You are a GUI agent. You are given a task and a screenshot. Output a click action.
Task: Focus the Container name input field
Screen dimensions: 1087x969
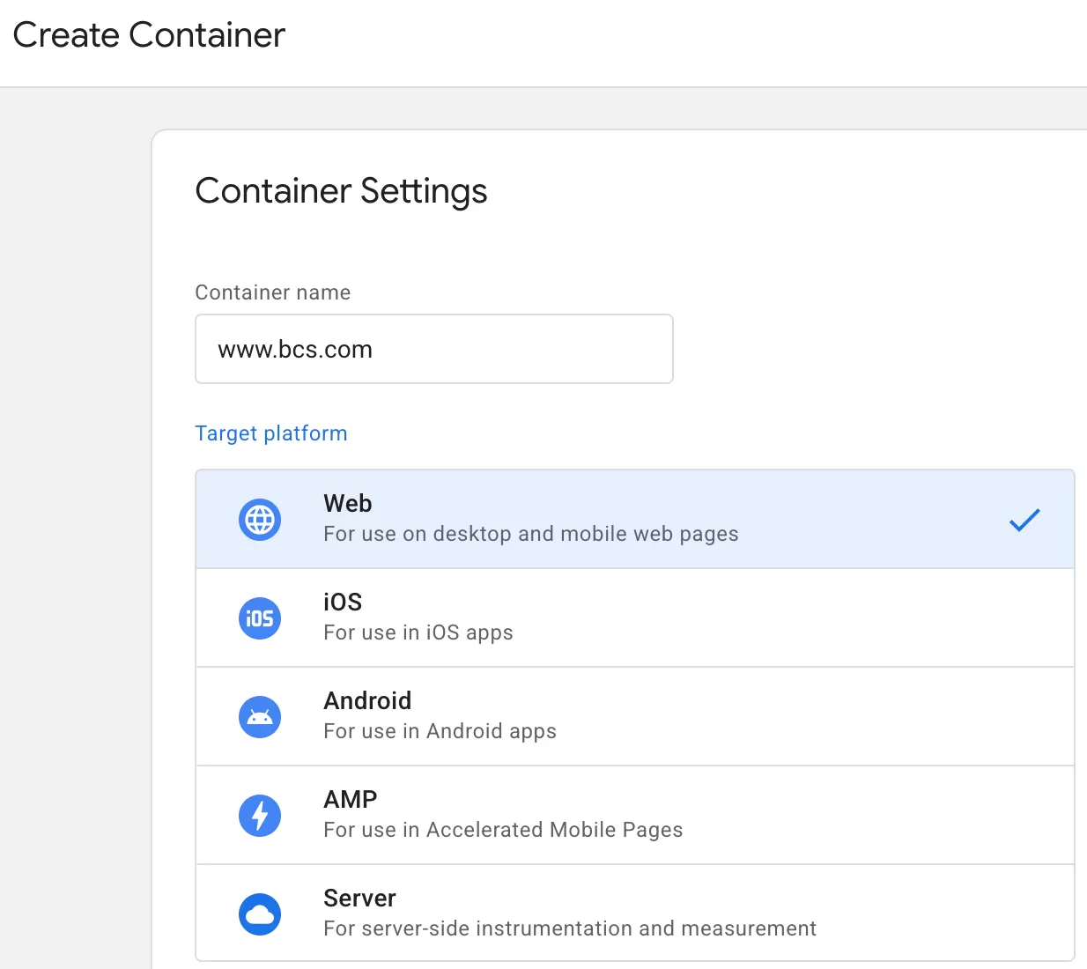point(434,349)
